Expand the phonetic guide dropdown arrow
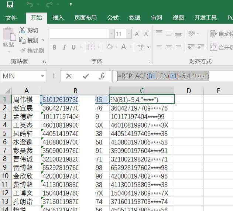This screenshot has width=233, height=211. [148, 47]
